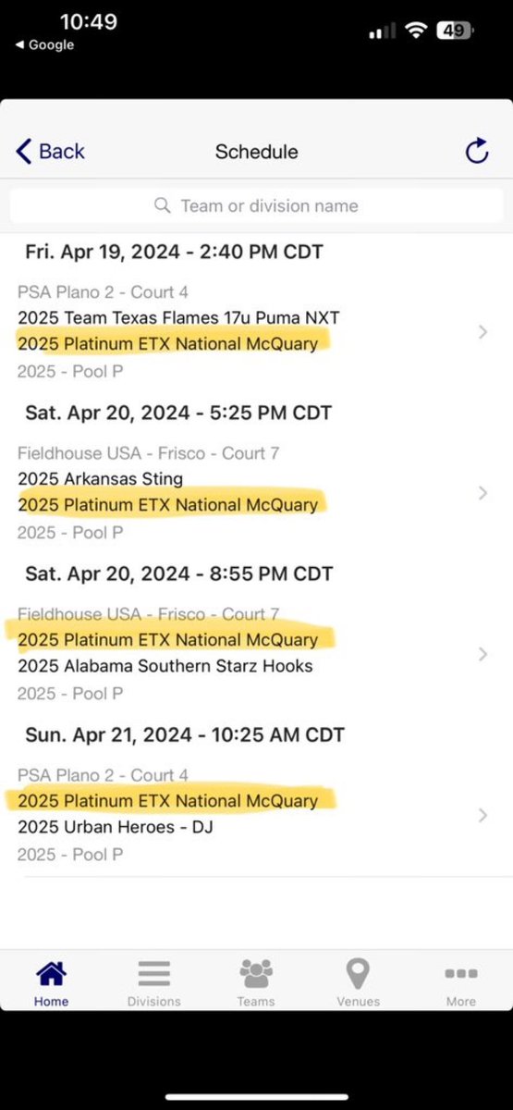Expand the Team Texas Flames game chevron
The height and width of the screenshot is (1110, 513).
point(482,332)
